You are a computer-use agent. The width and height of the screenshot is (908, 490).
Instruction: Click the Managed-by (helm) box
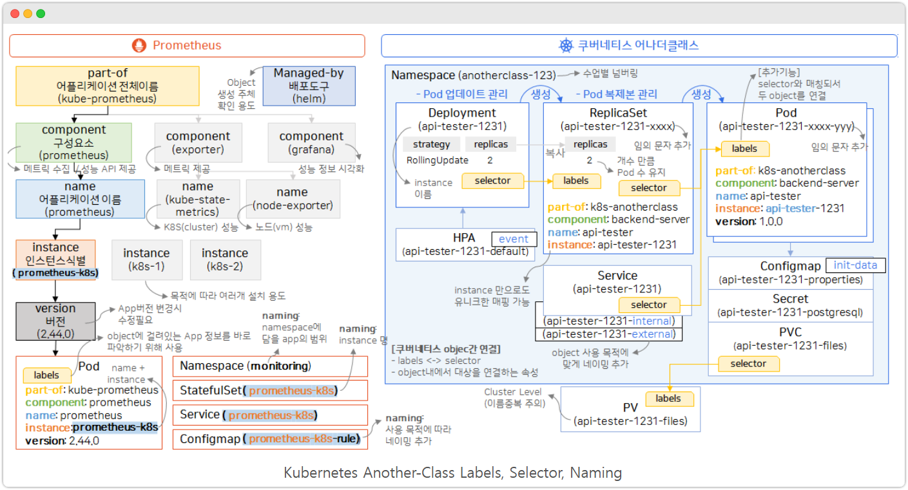(309, 86)
